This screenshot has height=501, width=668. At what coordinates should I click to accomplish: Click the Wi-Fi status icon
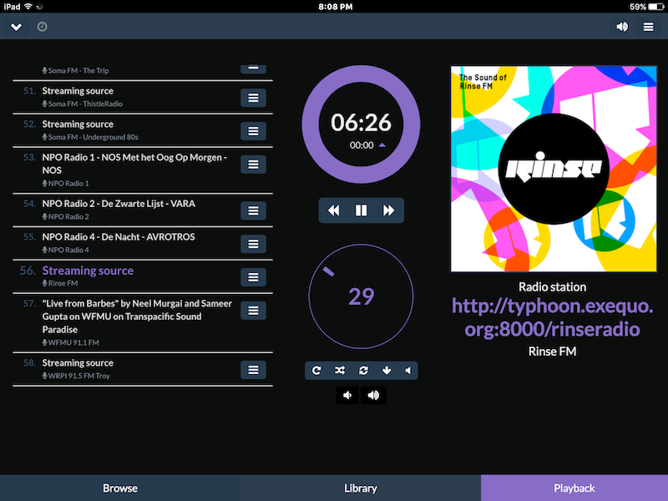(28, 7)
